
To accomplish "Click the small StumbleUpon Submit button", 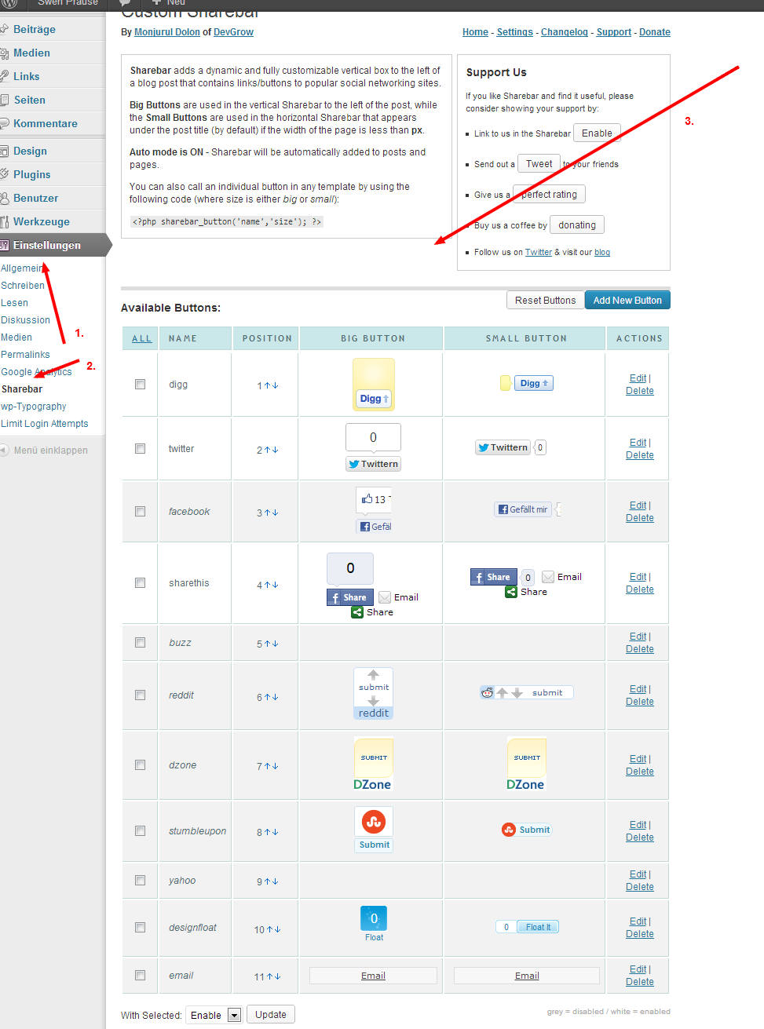I will [x=527, y=830].
